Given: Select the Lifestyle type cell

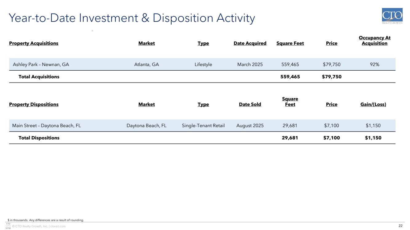Looking at the screenshot, I should click(x=203, y=64).
